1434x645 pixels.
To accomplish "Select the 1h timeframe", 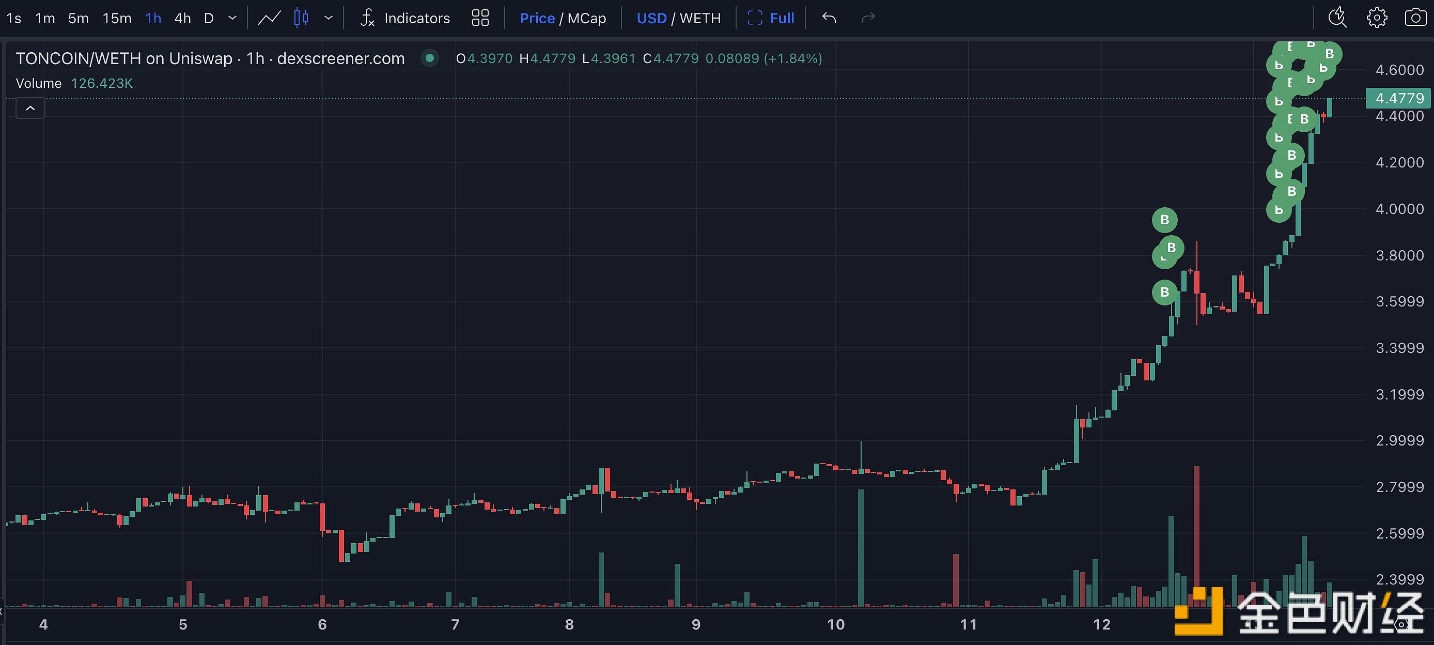I will pos(153,19).
